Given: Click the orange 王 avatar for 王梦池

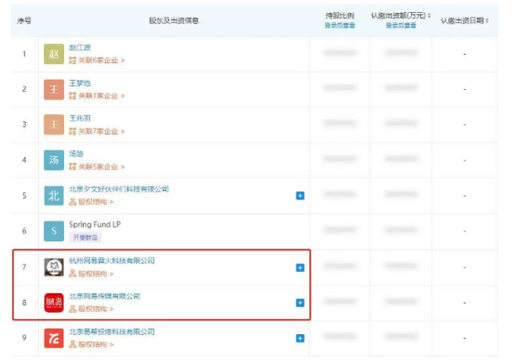Looking at the screenshot, I should tap(54, 89).
